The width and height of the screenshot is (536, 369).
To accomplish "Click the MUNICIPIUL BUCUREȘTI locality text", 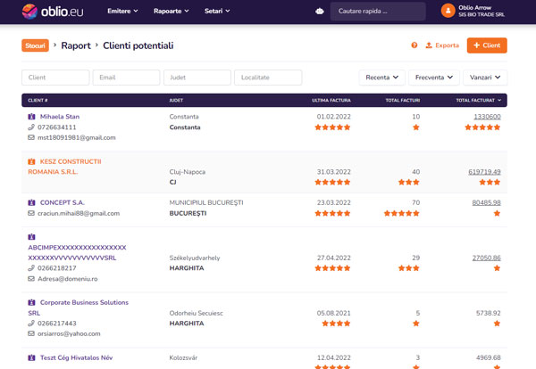I will coord(206,202).
